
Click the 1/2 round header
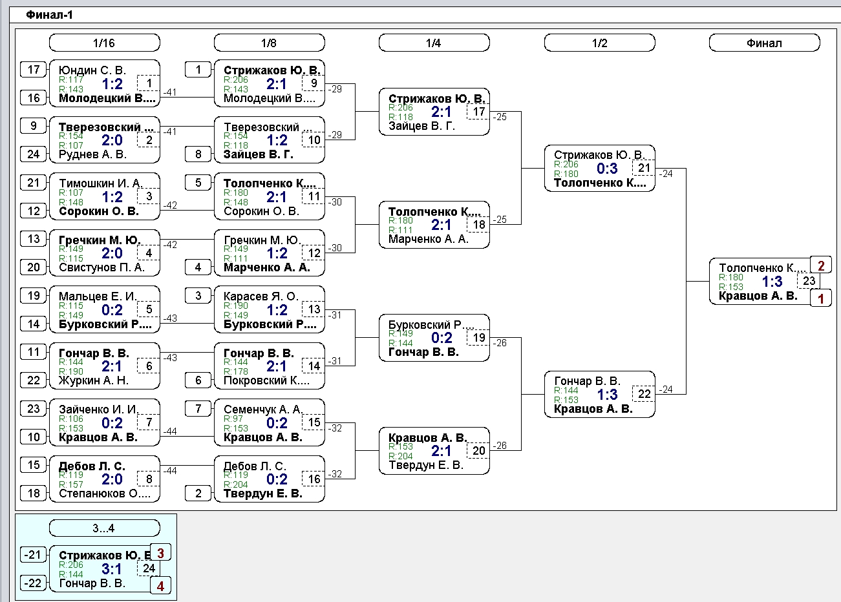point(600,43)
